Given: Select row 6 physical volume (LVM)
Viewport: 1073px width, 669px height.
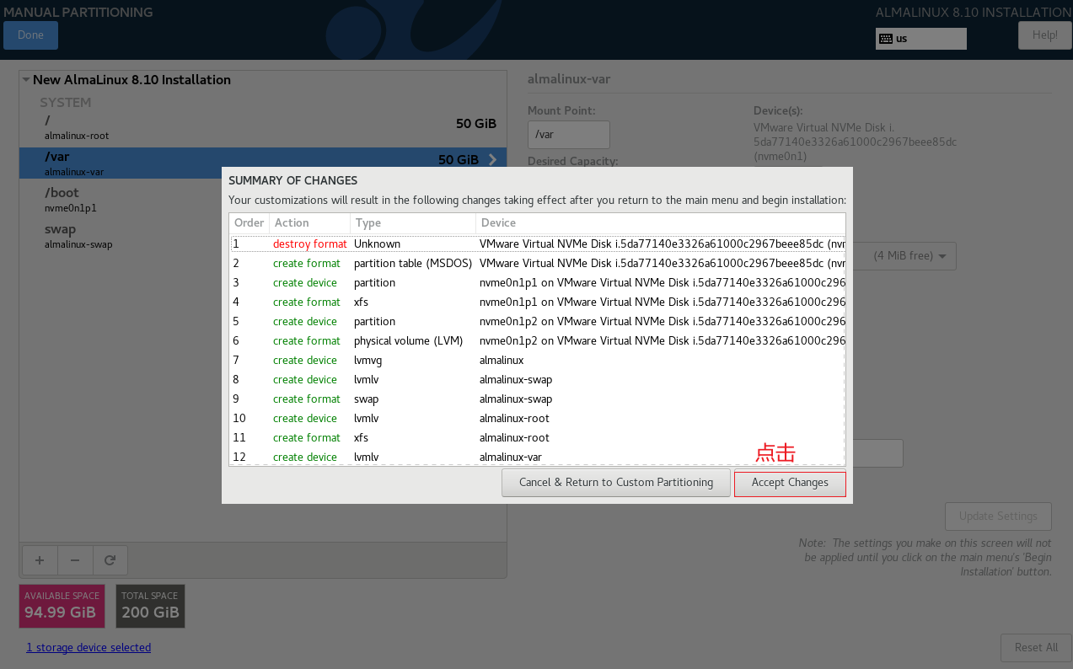Looking at the screenshot, I should [x=538, y=340].
